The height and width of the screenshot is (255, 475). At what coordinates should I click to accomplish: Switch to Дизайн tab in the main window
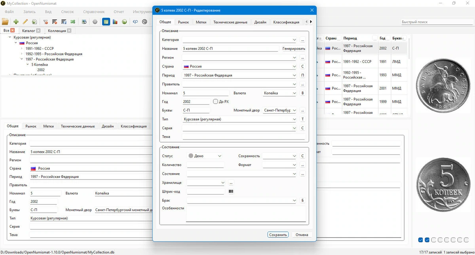108,126
